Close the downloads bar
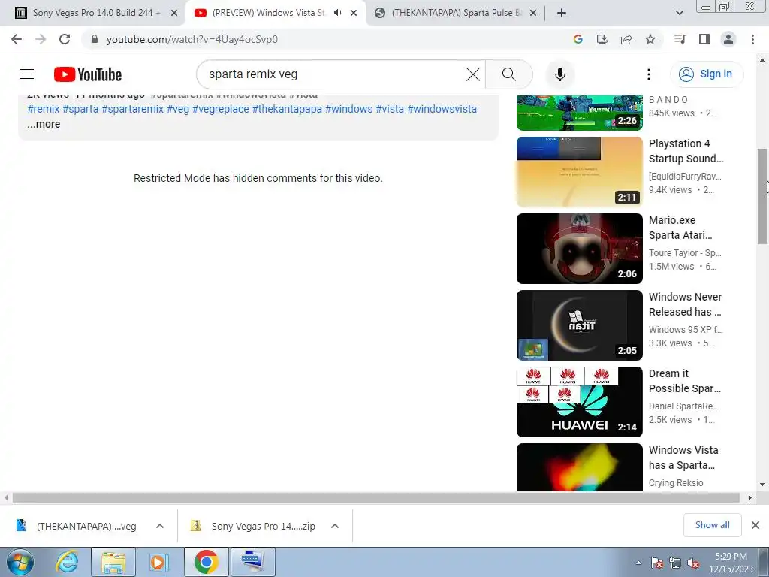Image resolution: width=769 pixels, height=577 pixels. (x=755, y=525)
